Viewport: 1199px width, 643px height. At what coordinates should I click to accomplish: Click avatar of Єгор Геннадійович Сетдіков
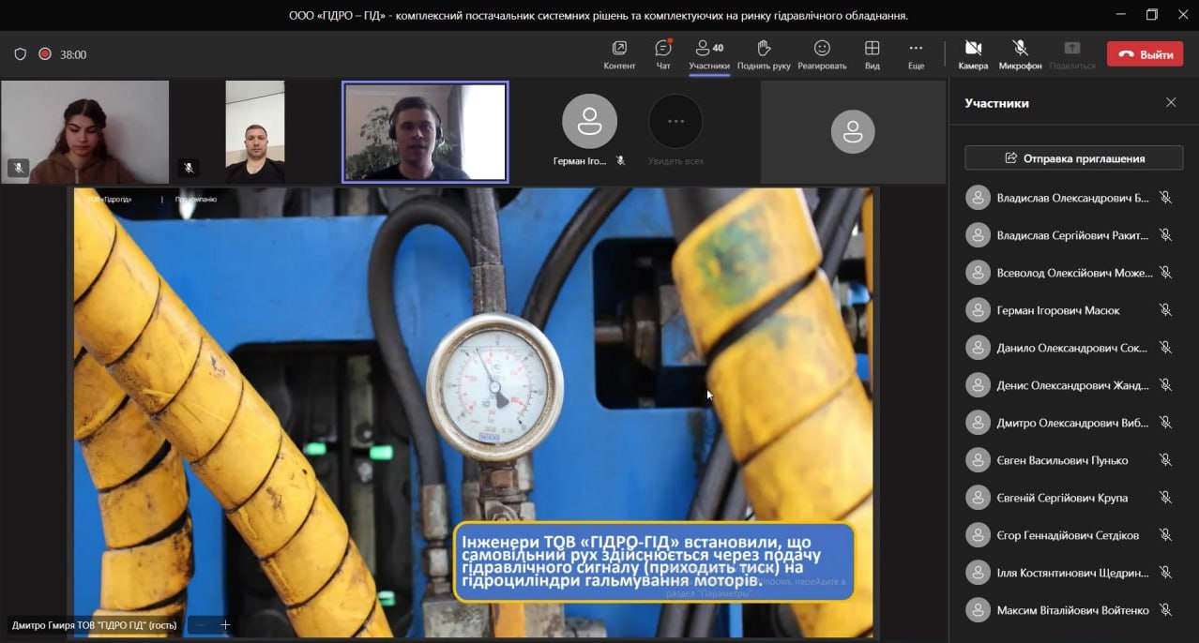(978, 535)
